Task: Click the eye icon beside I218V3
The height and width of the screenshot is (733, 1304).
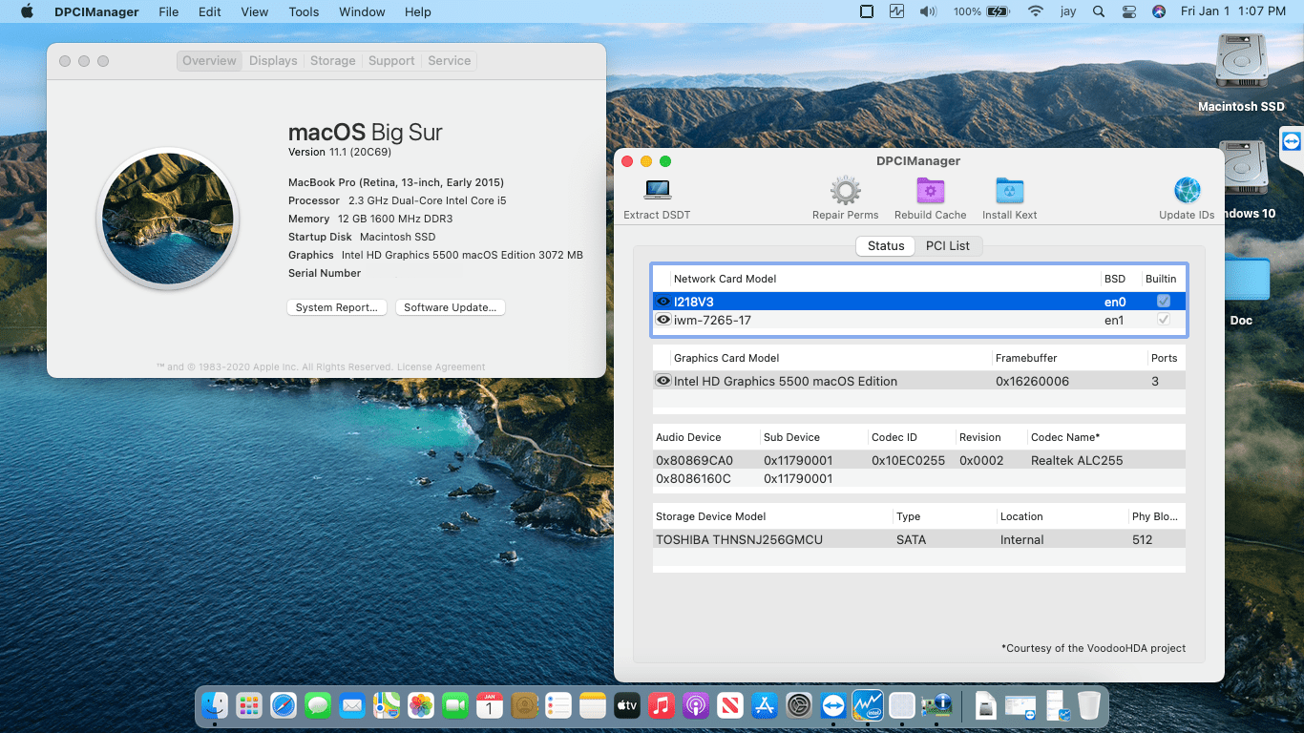Action: tap(663, 302)
